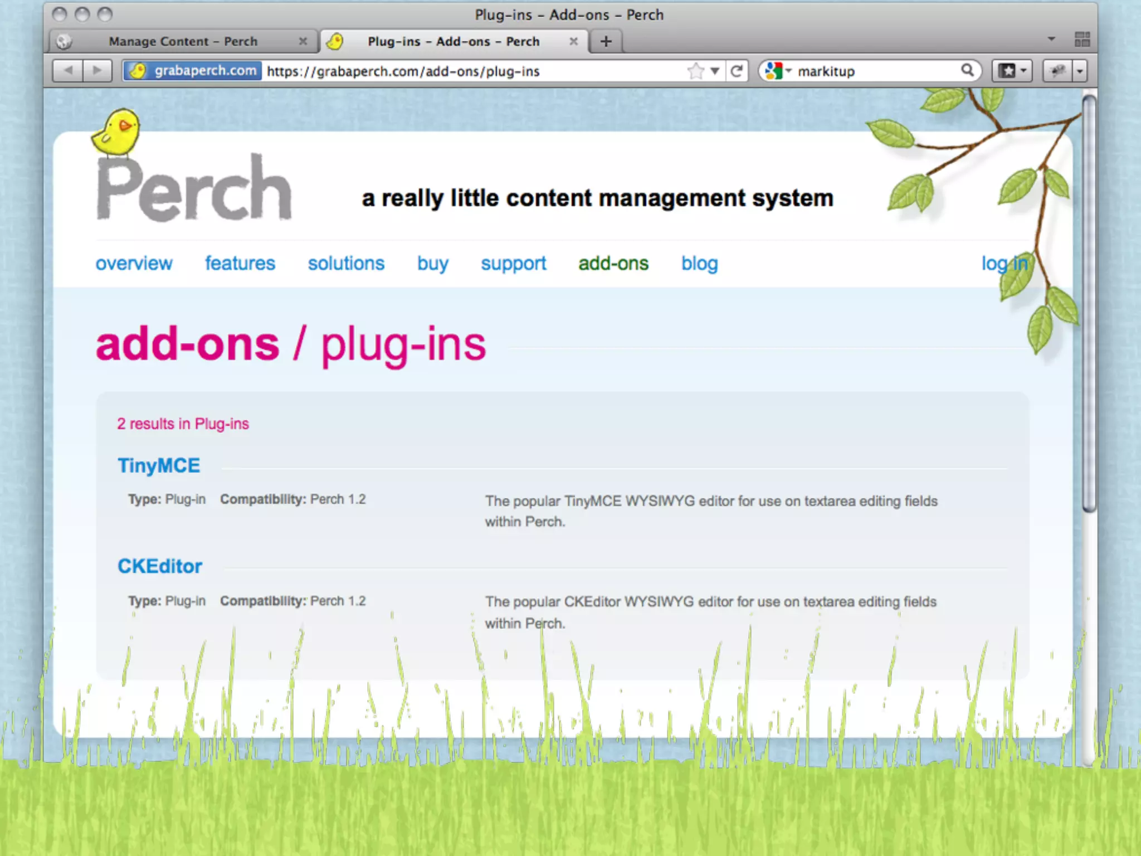Open the Google search engine dropdown
Image resolution: width=1141 pixels, height=856 pixels.
pos(778,71)
